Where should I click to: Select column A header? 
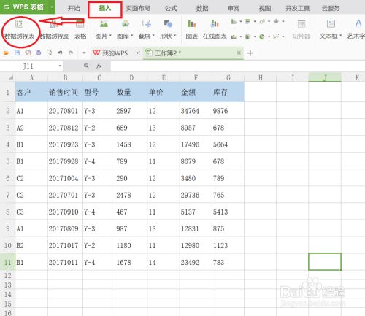tap(31, 78)
